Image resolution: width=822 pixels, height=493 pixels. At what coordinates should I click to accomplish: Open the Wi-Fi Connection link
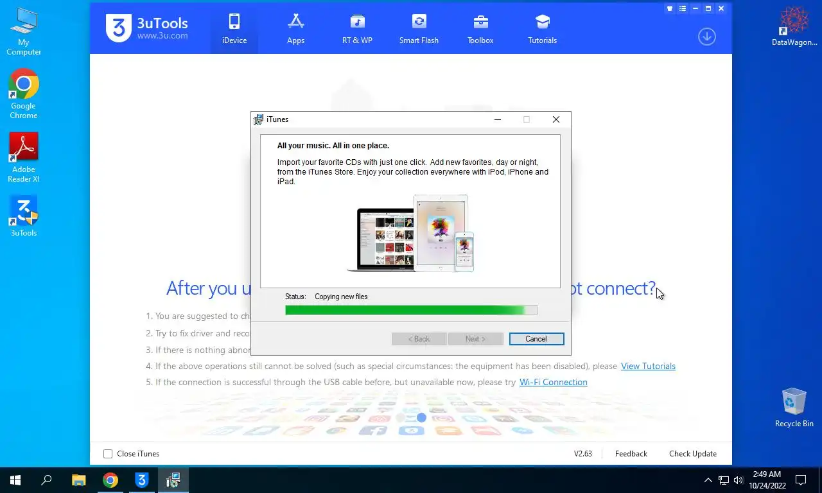click(x=553, y=382)
